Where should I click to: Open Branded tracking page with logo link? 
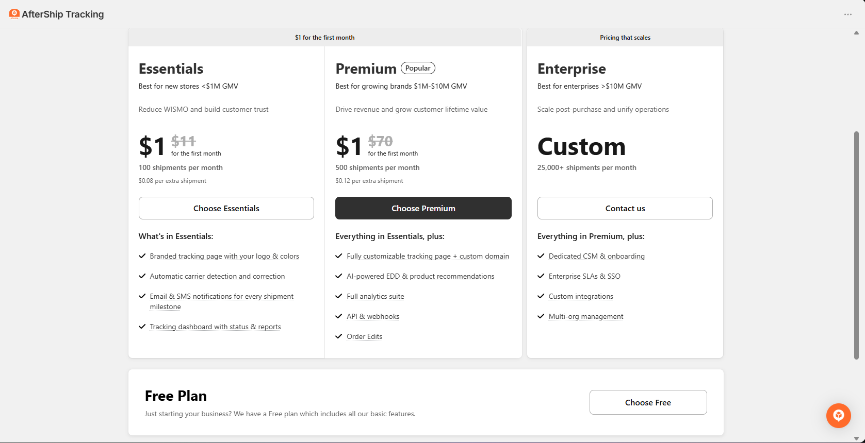[224, 256]
